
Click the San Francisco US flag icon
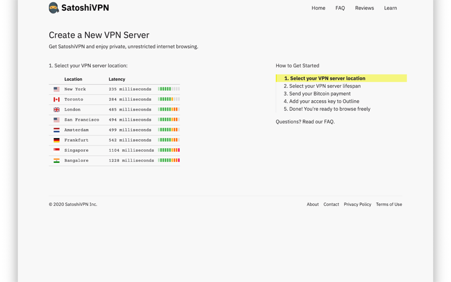coord(57,120)
